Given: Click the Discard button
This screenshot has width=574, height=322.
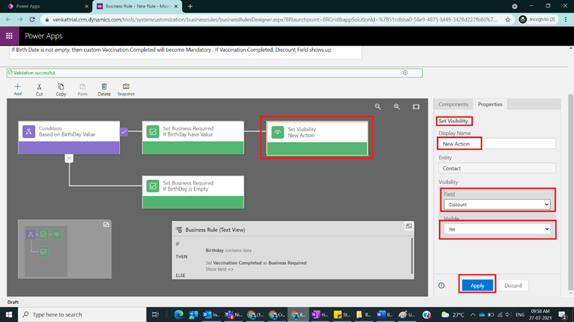Looking at the screenshot, I should (513, 286).
